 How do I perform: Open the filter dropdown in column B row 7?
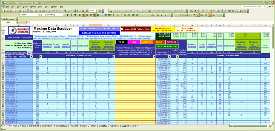point(41,56)
